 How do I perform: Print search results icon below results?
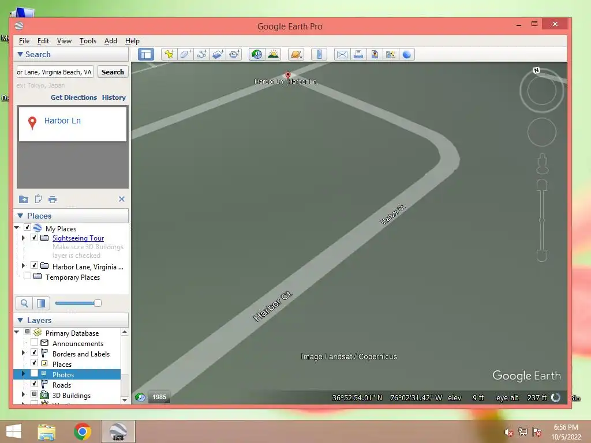[x=53, y=199]
